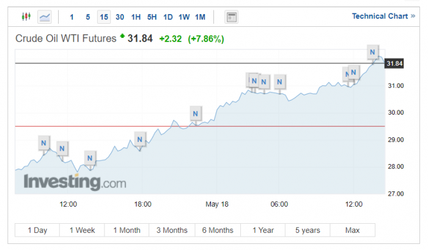Toggle the news display icon in toolbar
This screenshot has height=250, width=428.
232,16
